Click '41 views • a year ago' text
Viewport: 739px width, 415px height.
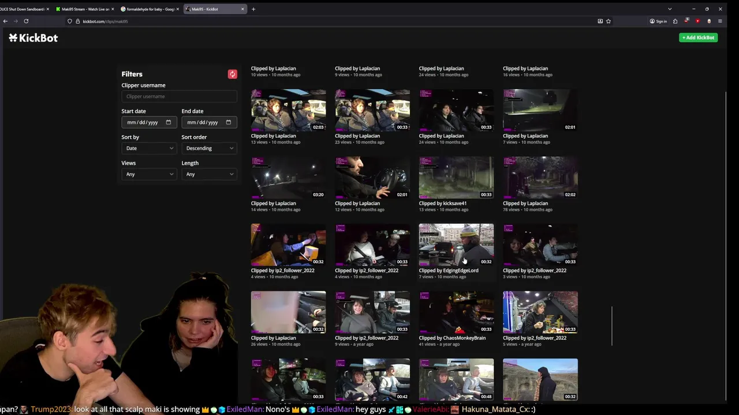[x=439, y=344]
